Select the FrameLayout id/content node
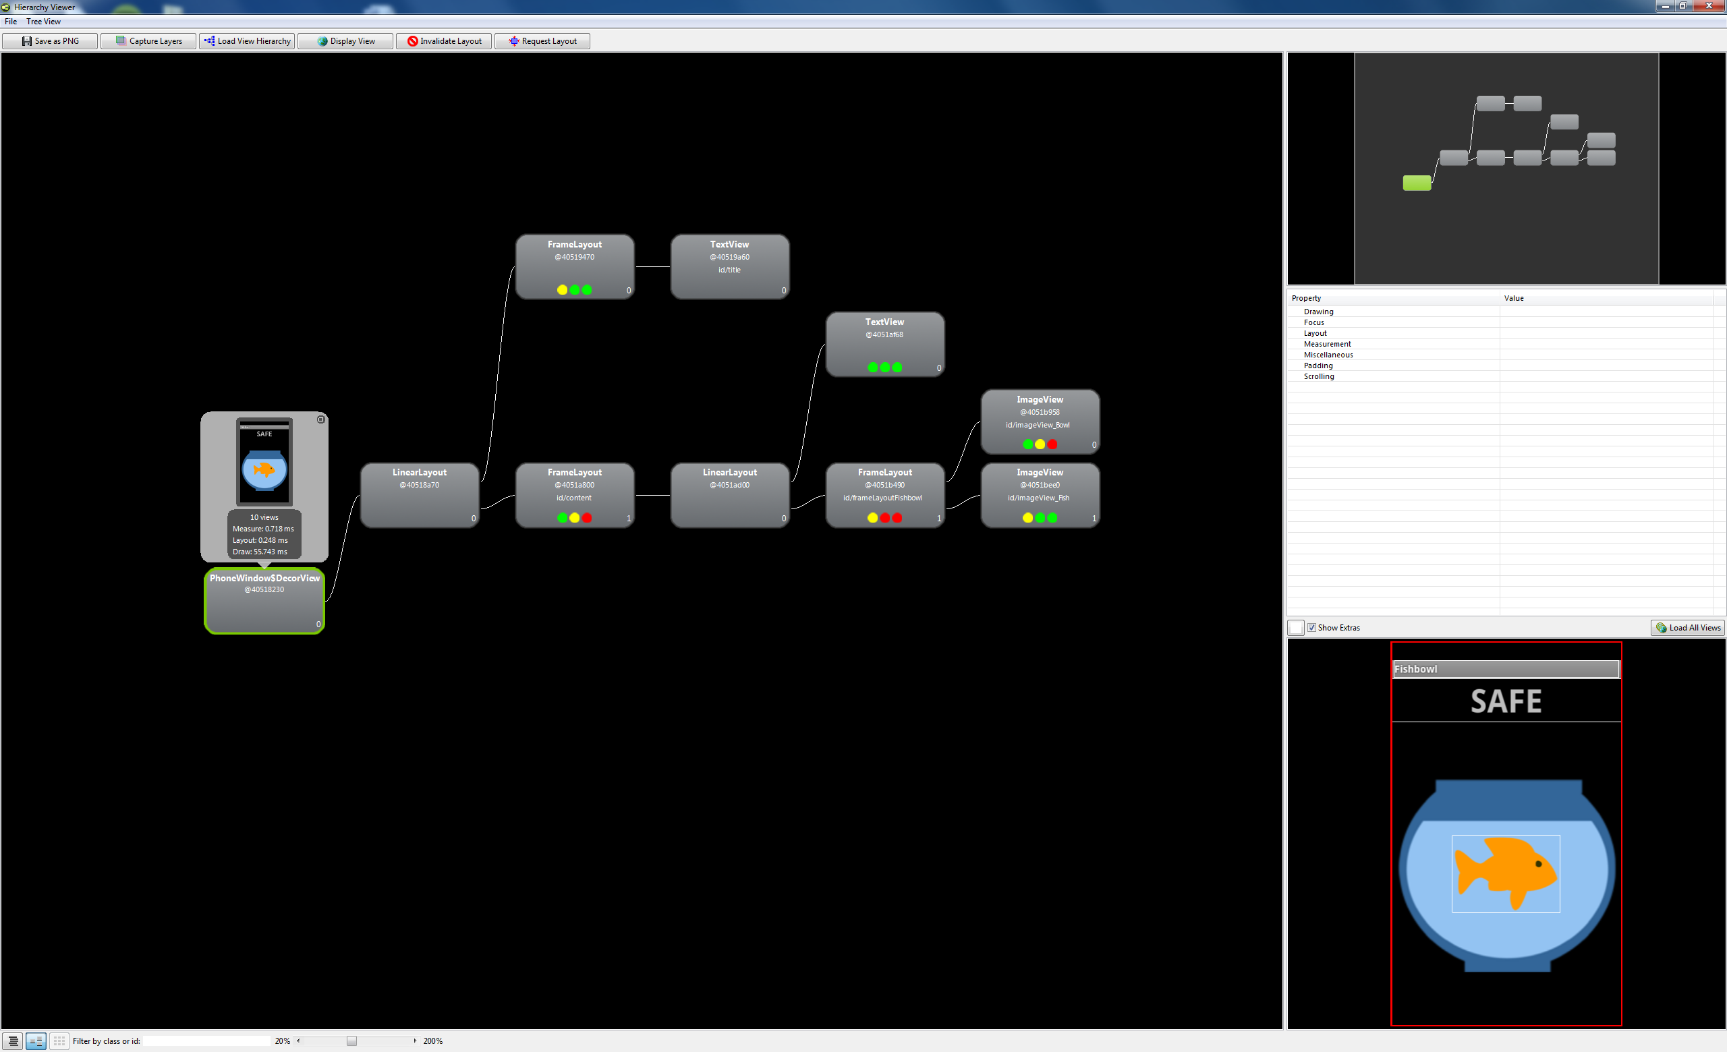The height and width of the screenshot is (1052, 1727). click(x=575, y=495)
